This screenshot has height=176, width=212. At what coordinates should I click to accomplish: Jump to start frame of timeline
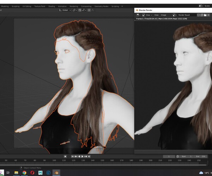coord(72,156)
